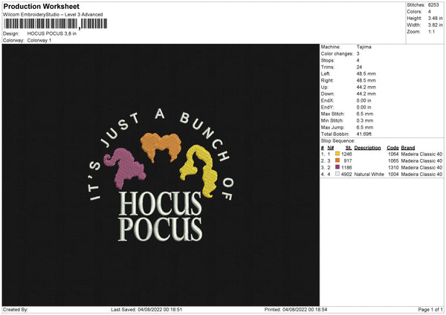Image resolution: width=446 pixels, height=315 pixels.
Task: Click the 'Stop Sequence:' heading
Action: [x=338, y=141]
